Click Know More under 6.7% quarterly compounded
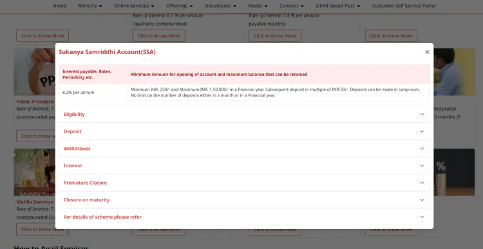 pos(158,35)
